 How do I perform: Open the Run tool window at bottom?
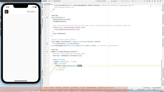tap(46, 88)
